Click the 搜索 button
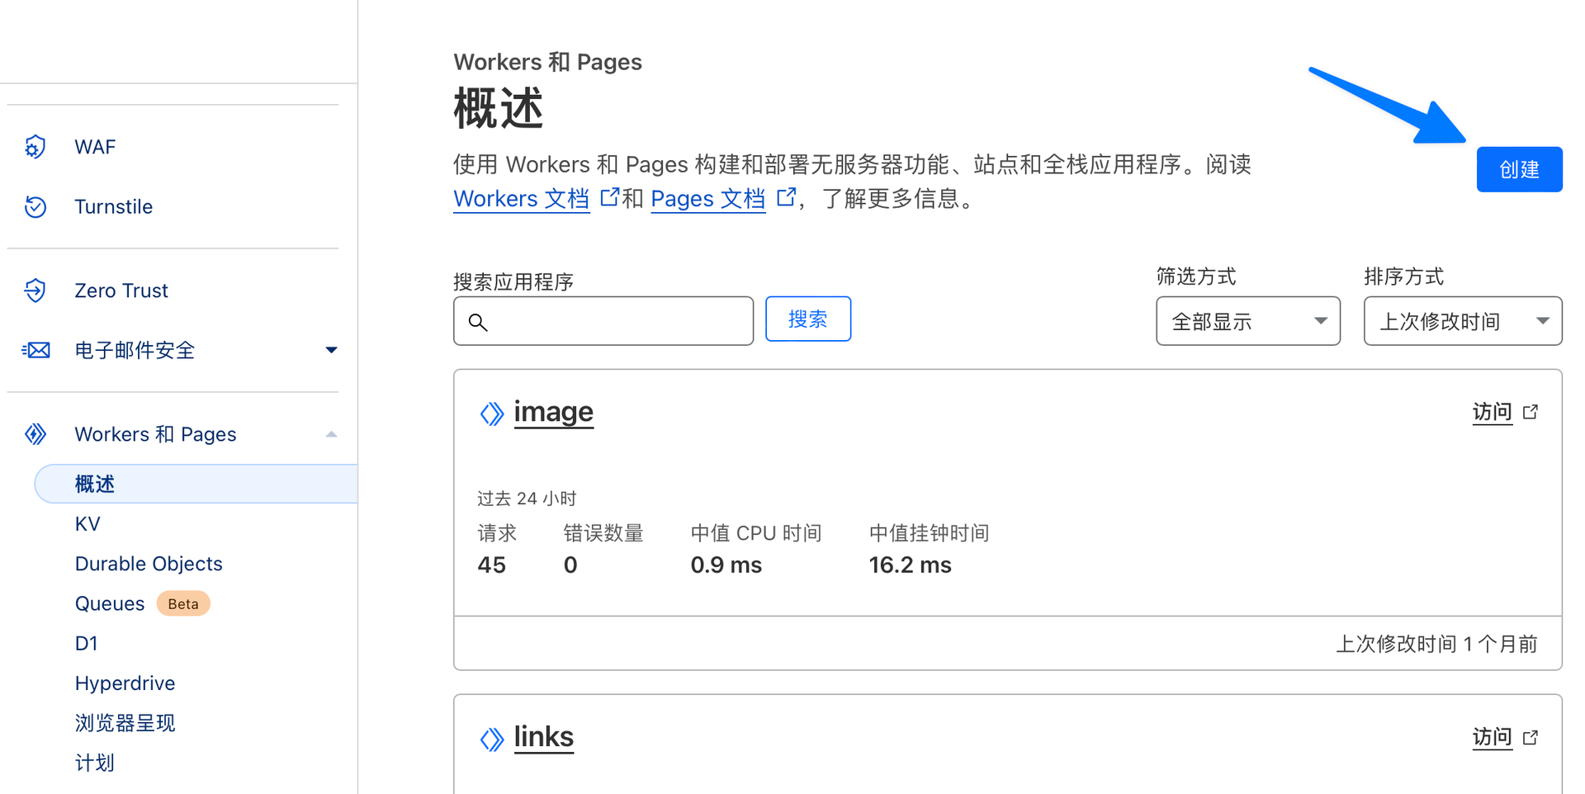This screenshot has height=794, width=1585. click(807, 319)
